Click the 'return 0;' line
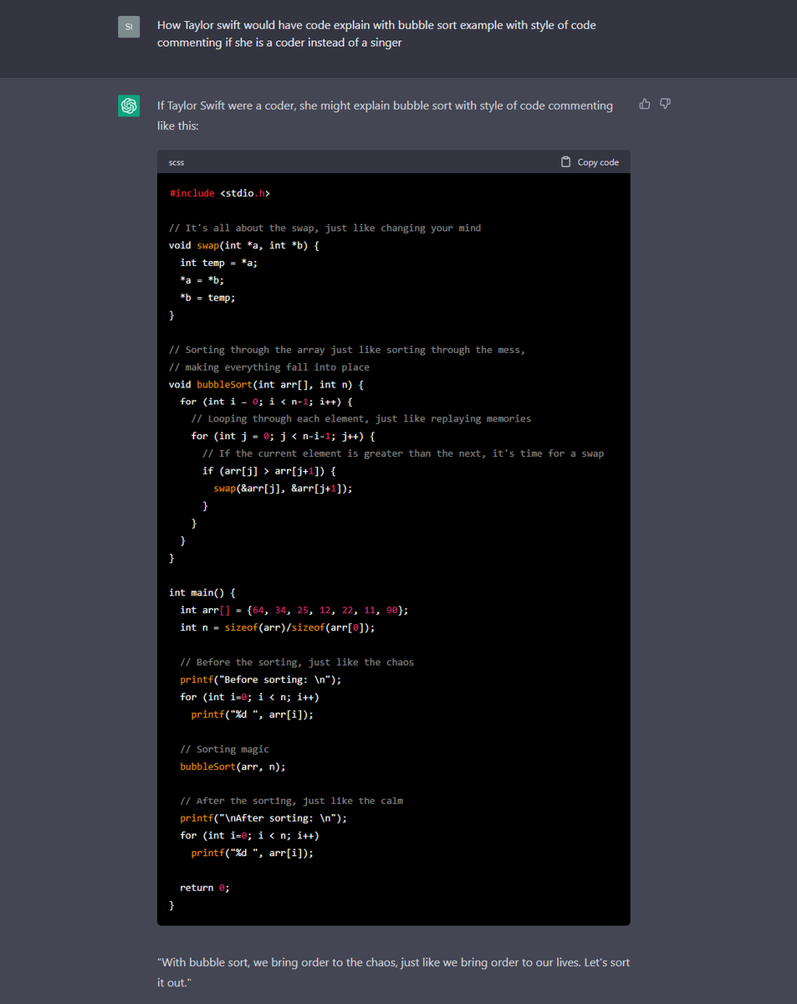This screenshot has height=1004, width=797. tap(205, 888)
